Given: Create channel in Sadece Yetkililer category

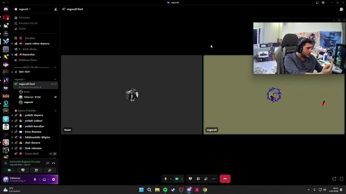Looking at the screenshot, I should coord(55,110).
